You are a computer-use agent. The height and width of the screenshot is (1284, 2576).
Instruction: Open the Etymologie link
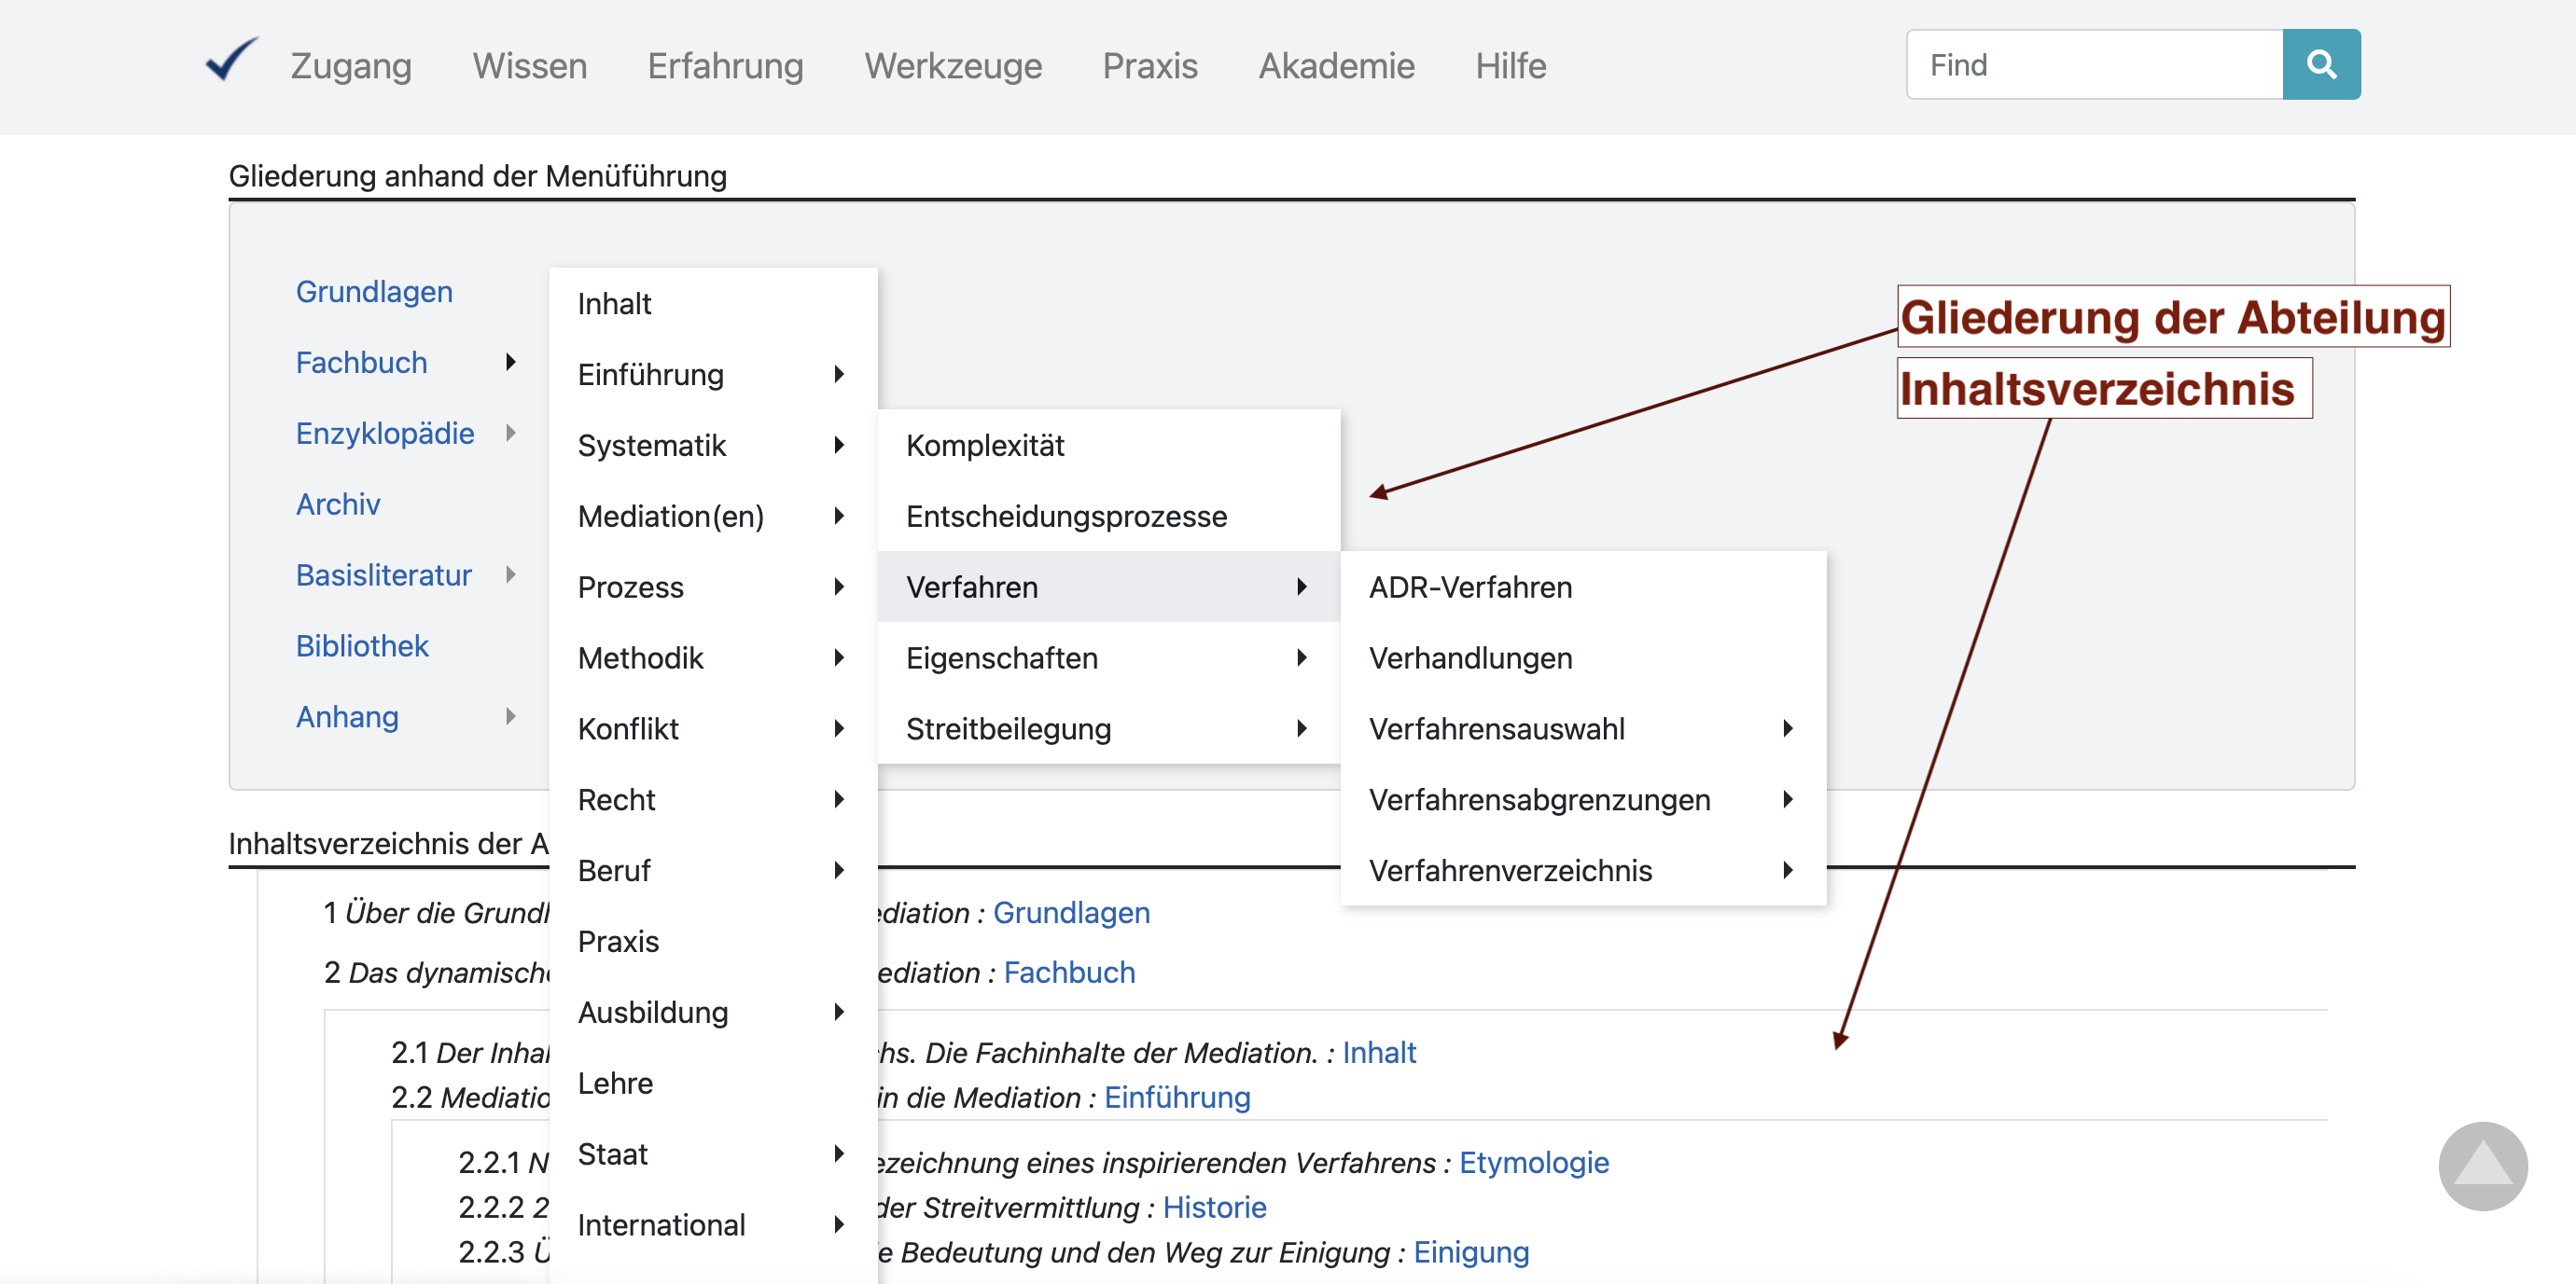pyautogui.click(x=1533, y=1162)
